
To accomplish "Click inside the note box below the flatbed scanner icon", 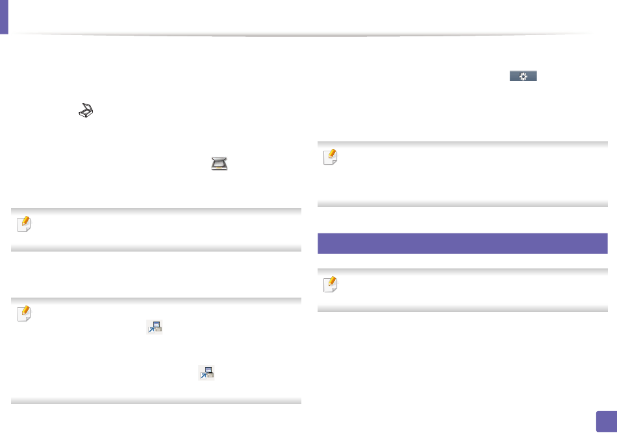I will point(157,230).
